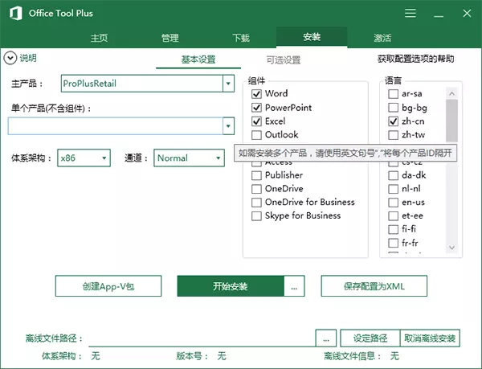This screenshot has width=482, height=369.
Task: Click the 单个产品 input field
Action: coord(115,125)
